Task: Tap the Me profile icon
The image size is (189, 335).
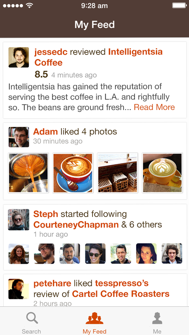Action: 157,318
